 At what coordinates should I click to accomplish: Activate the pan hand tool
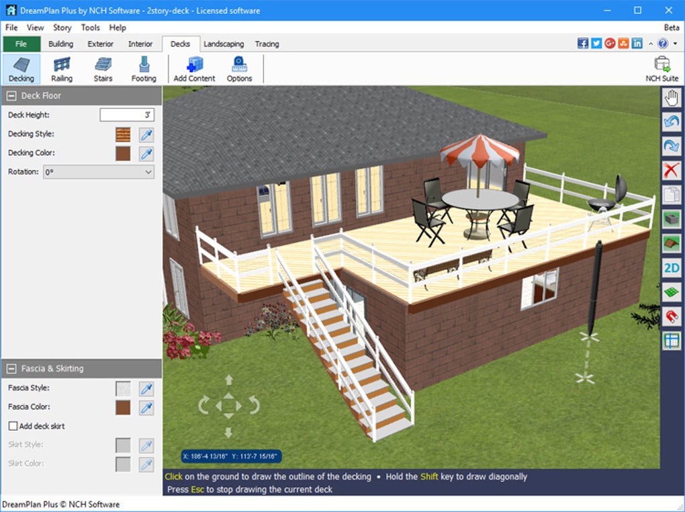coord(671,97)
